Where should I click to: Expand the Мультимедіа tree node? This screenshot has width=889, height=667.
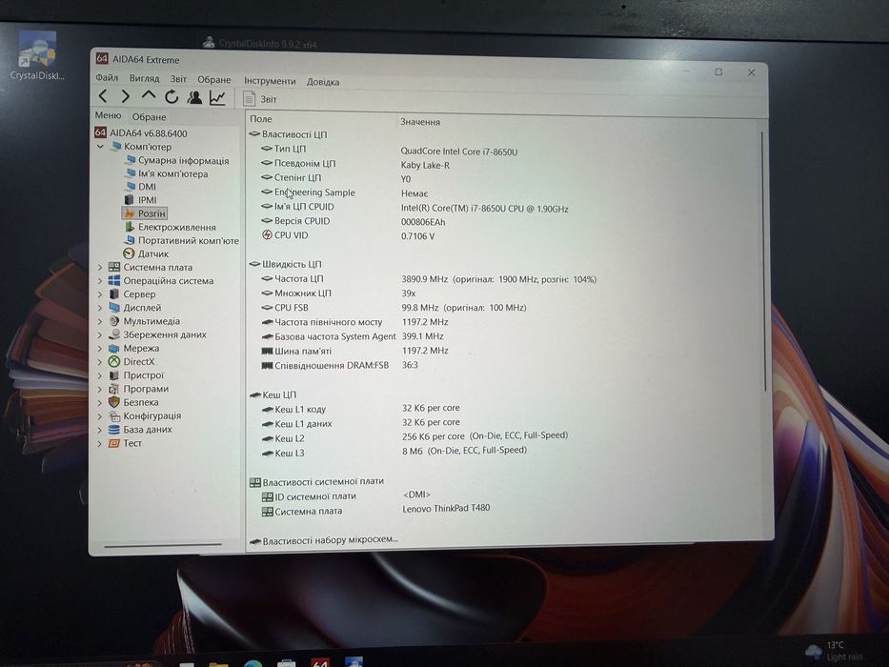pyautogui.click(x=100, y=322)
